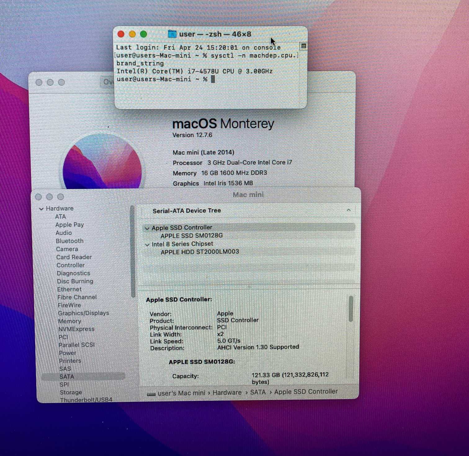Screen dimensions: 469x456
Task: Click the details pane vertical scrollbar
Action: [x=351, y=309]
